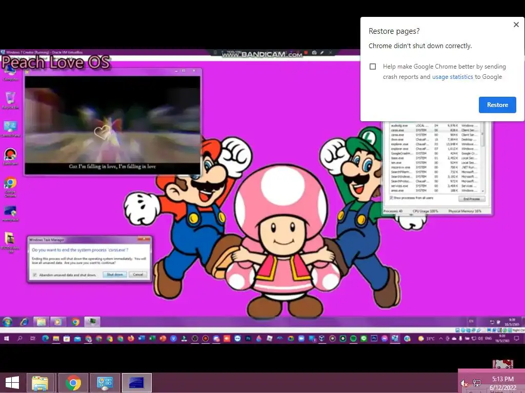Viewport: 525px width, 393px height.
Task: Click the recorded Windows 10 Start button
Action: [6, 339]
